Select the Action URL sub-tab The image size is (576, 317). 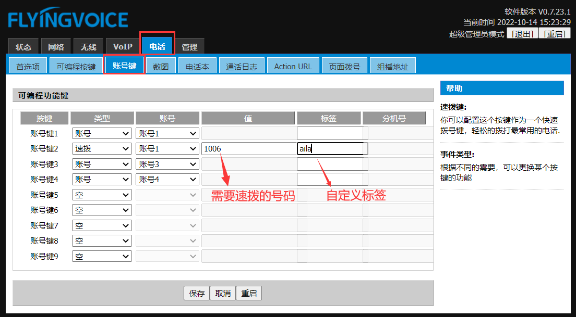(x=293, y=67)
